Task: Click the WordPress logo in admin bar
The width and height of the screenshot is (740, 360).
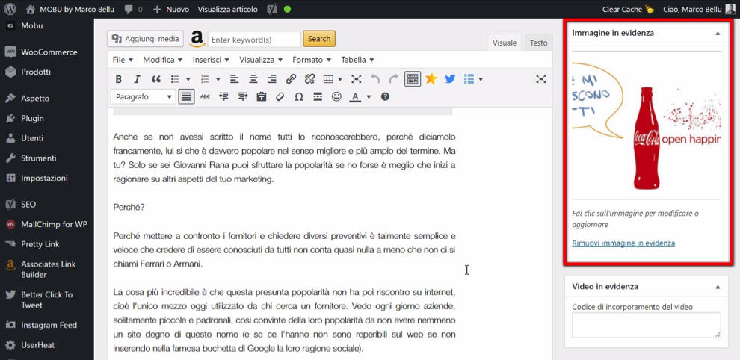Action: [x=10, y=9]
